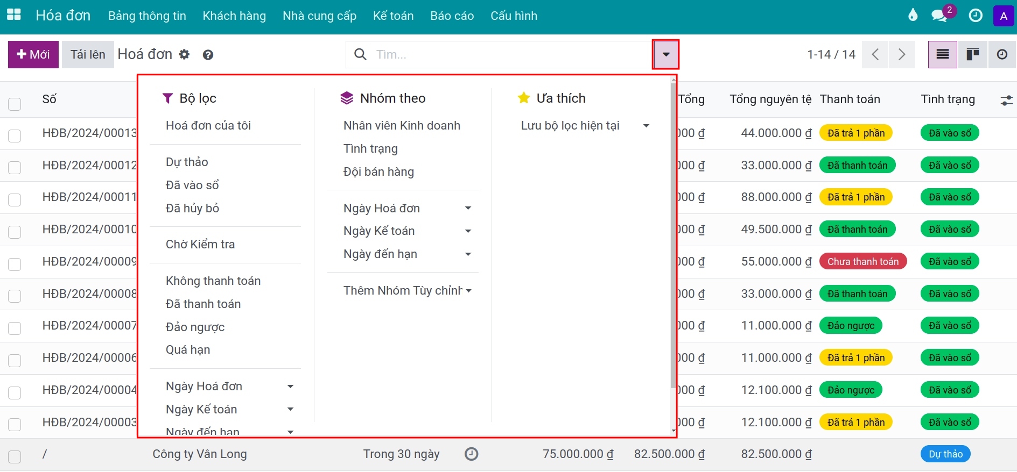Screen dimensions: 1017x472
Task: Group by Nhân viên Kinh doanh
Action: pos(402,126)
